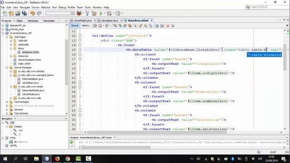This screenshot has width=290, height=163.
Task: Expand the WEB-INF folder
Action: (x=11, y=41)
